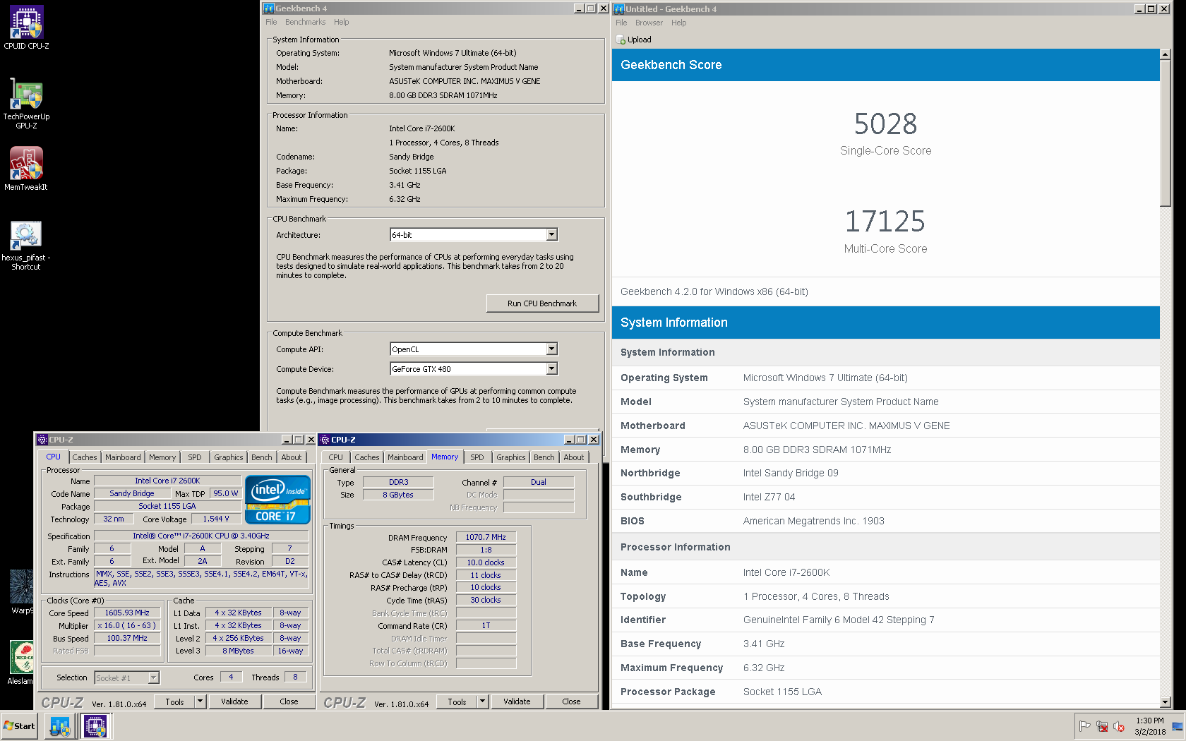Open the Browser menu in results window
Image resolution: width=1186 pixels, height=741 pixels.
point(649,23)
